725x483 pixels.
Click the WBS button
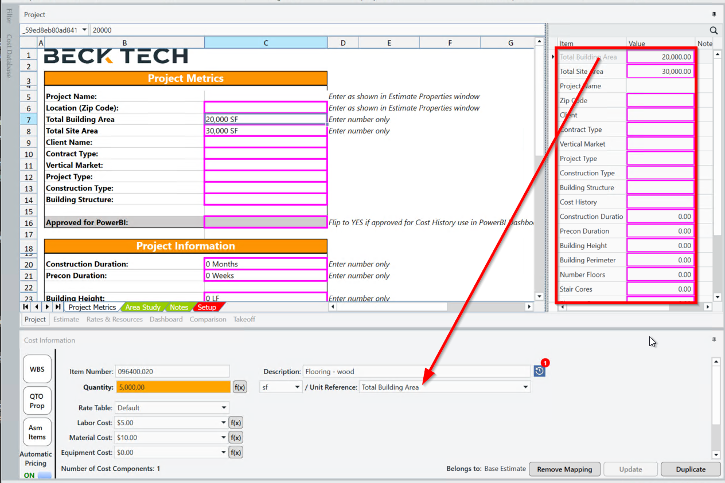37,369
